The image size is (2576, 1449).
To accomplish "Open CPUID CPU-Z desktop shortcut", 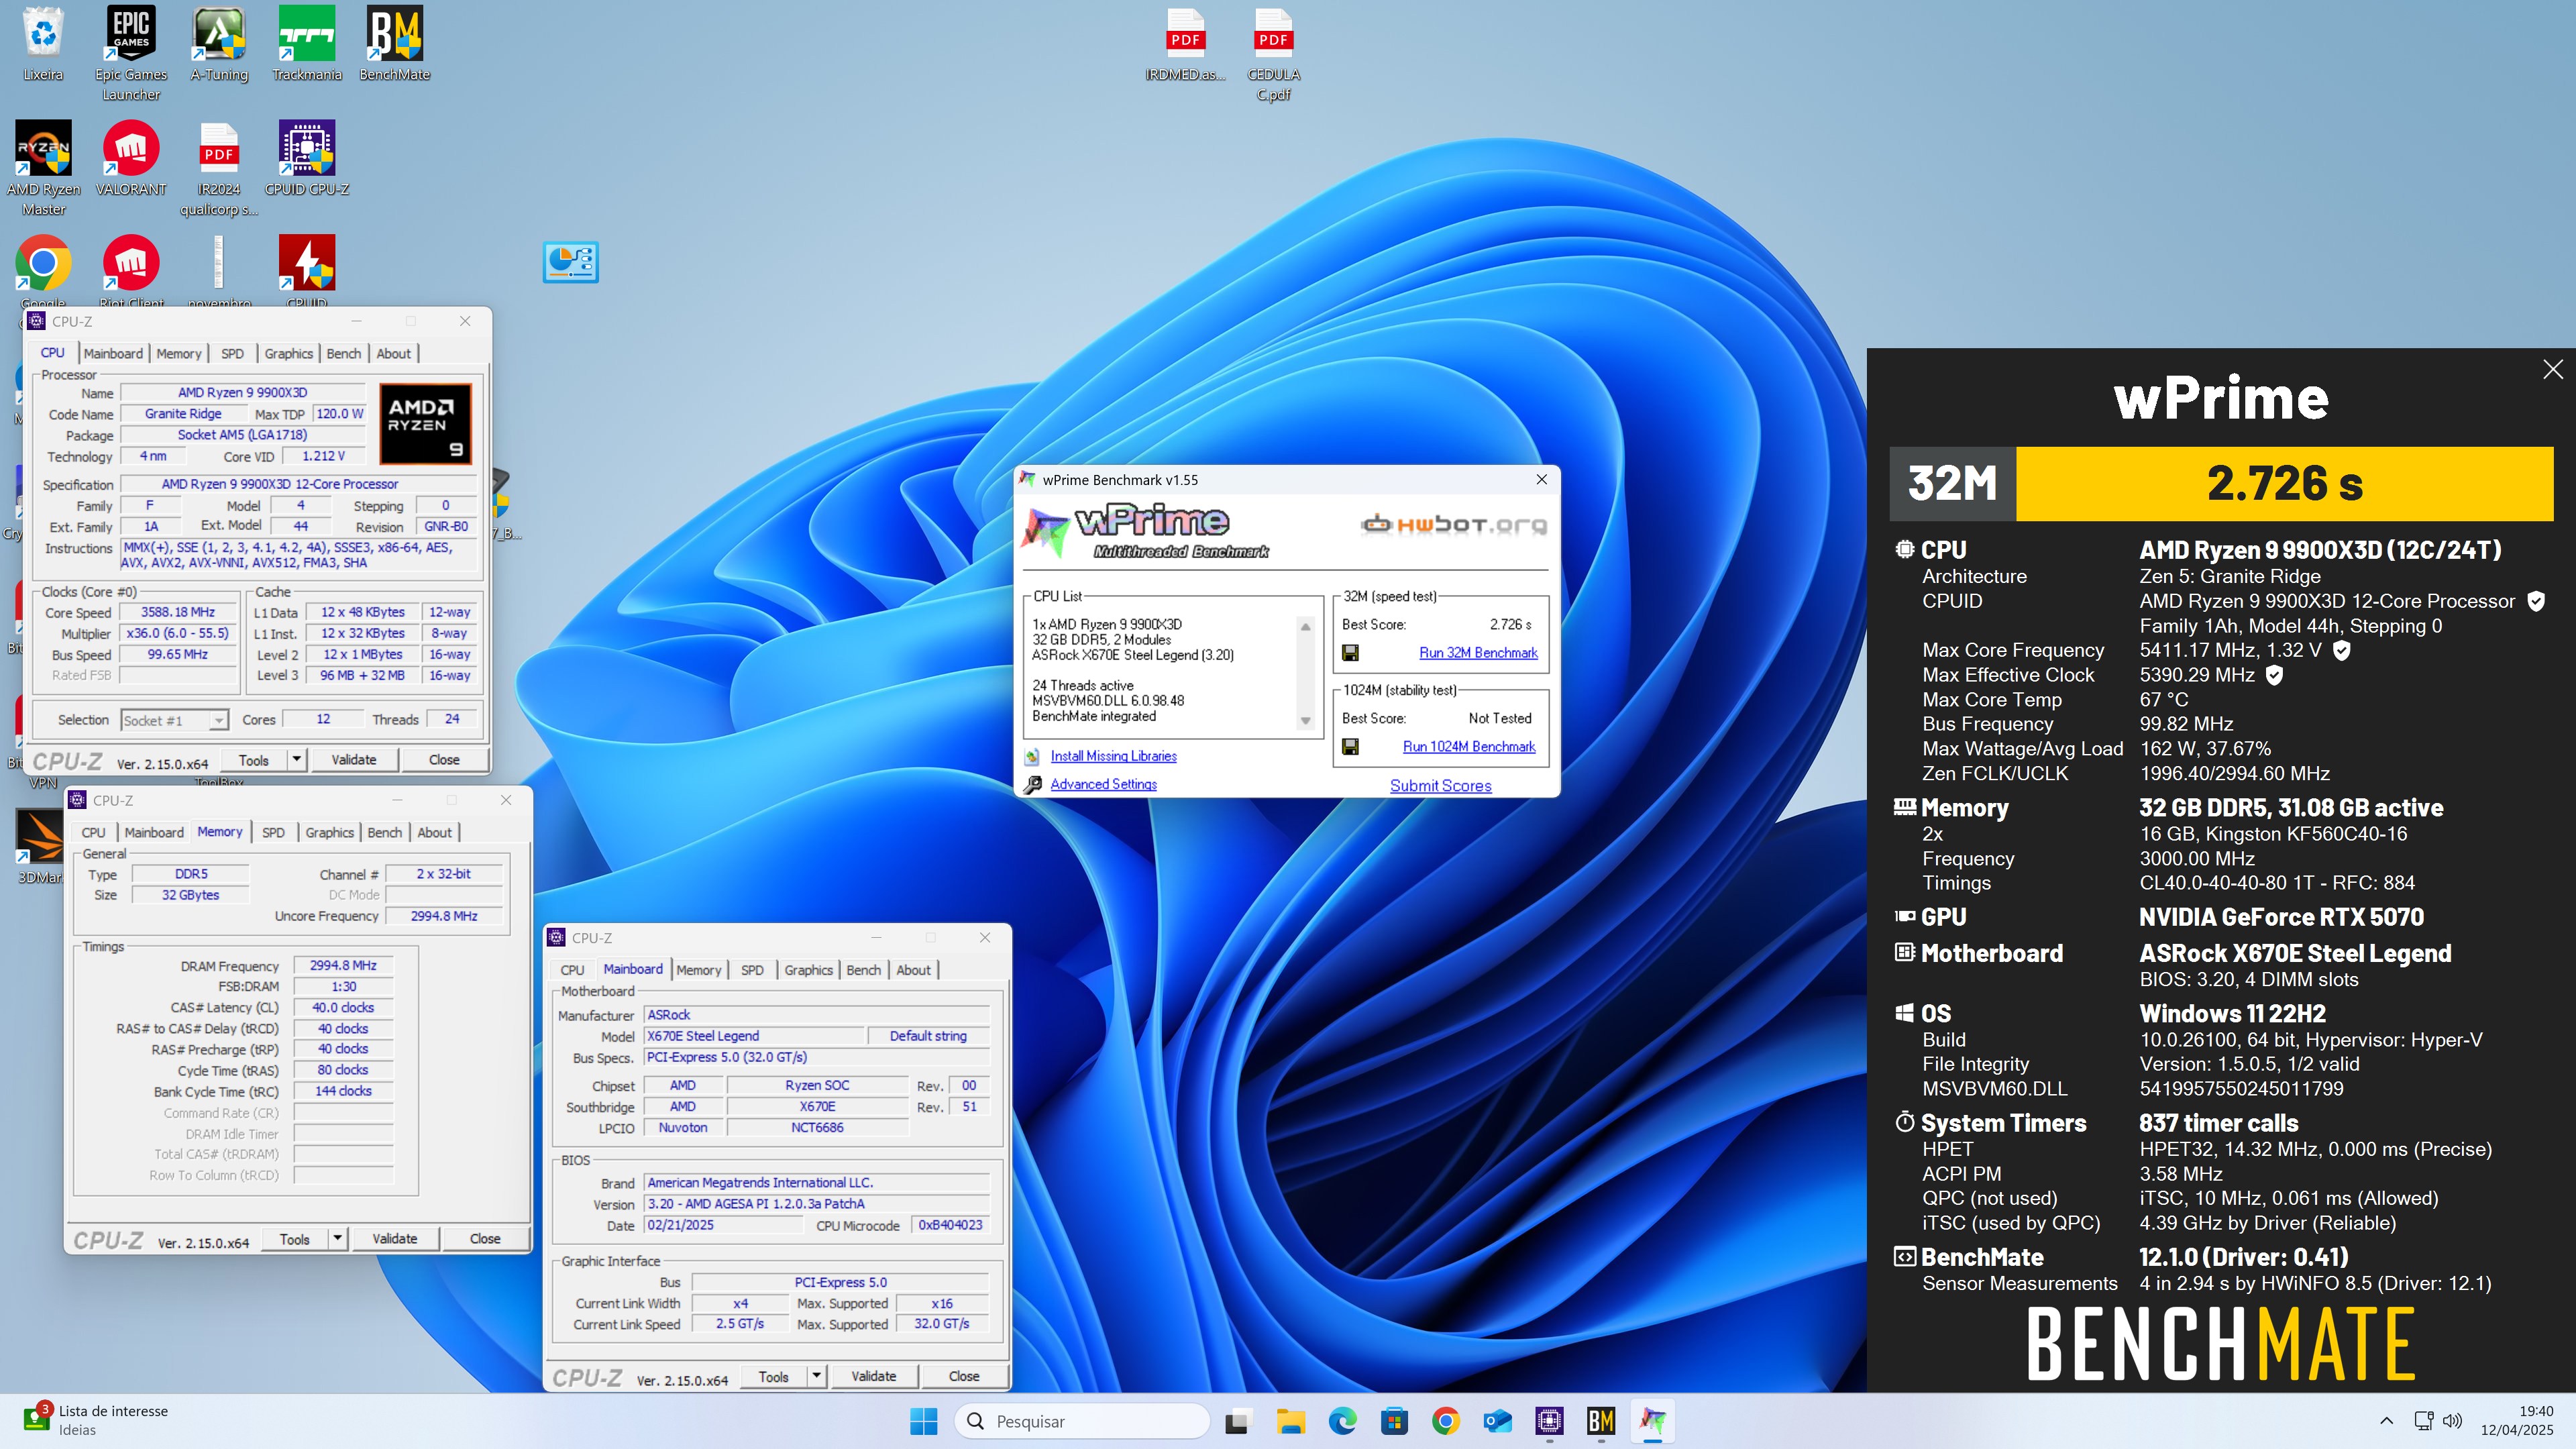I will click(x=307, y=158).
